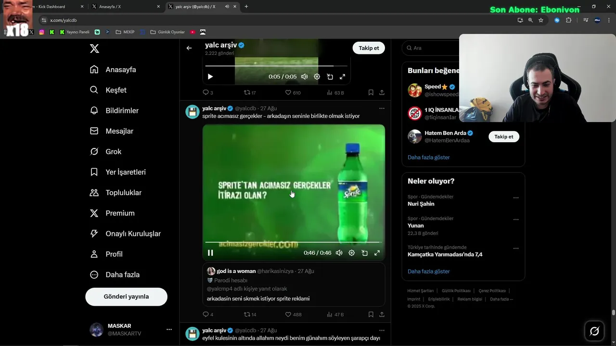
Task: Mute the Sprite video volume
Action: tap(339, 253)
